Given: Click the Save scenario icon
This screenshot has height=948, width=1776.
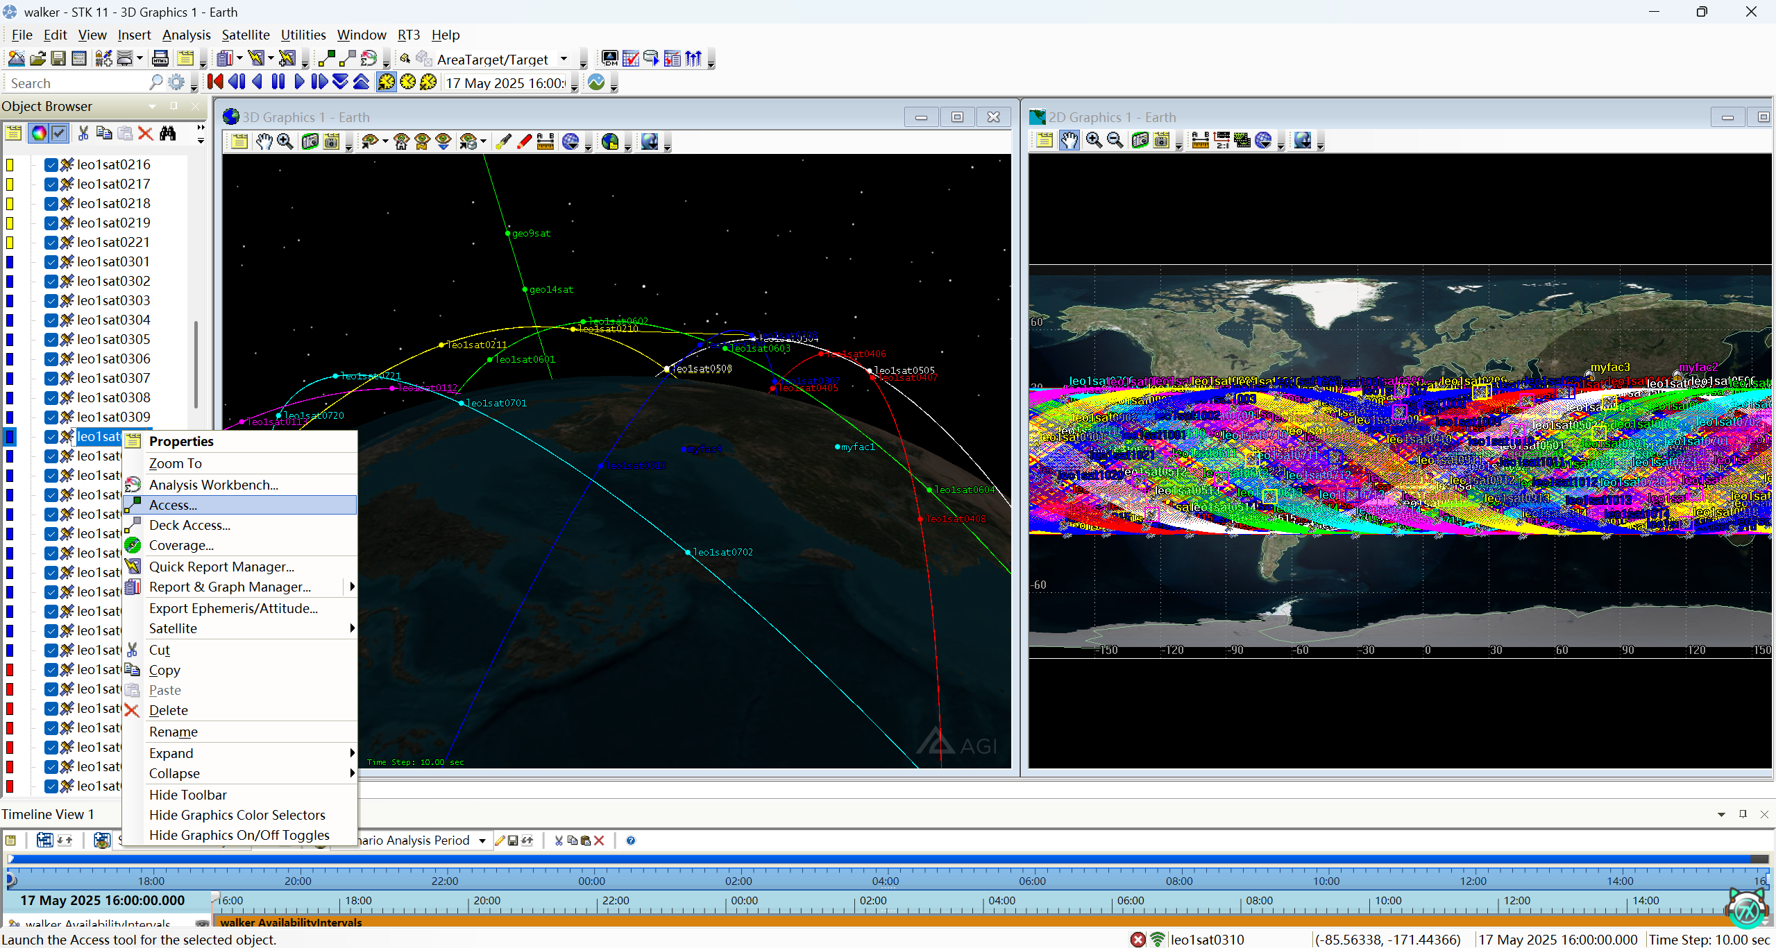Looking at the screenshot, I should tap(58, 59).
